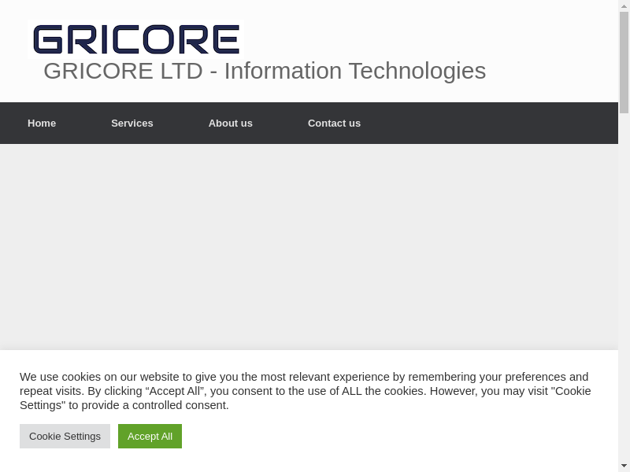Navigate to Contact us
Viewport: 630px width, 472px height.
[x=334, y=123]
